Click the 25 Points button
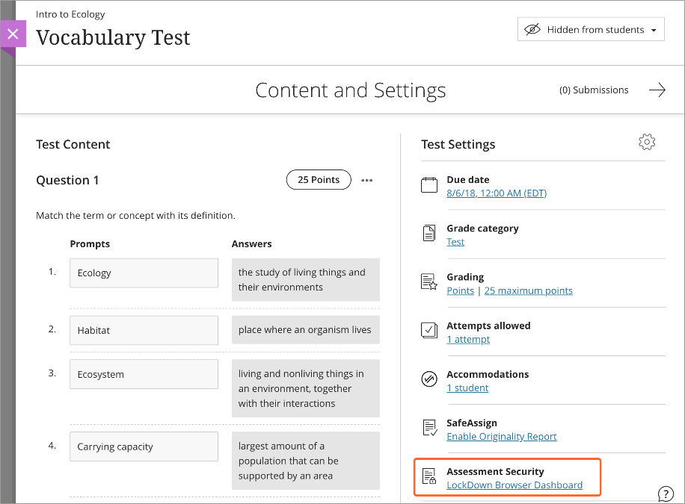This screenshot has width=685, height=504. coord(319,179)
